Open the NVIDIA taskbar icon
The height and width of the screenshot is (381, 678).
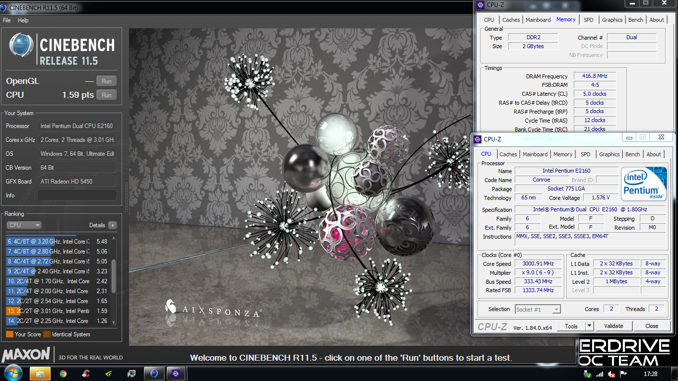(x=109, y=374)
